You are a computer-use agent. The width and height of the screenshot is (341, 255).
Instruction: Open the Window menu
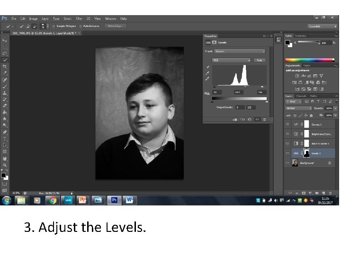click(x=110, y=18)
